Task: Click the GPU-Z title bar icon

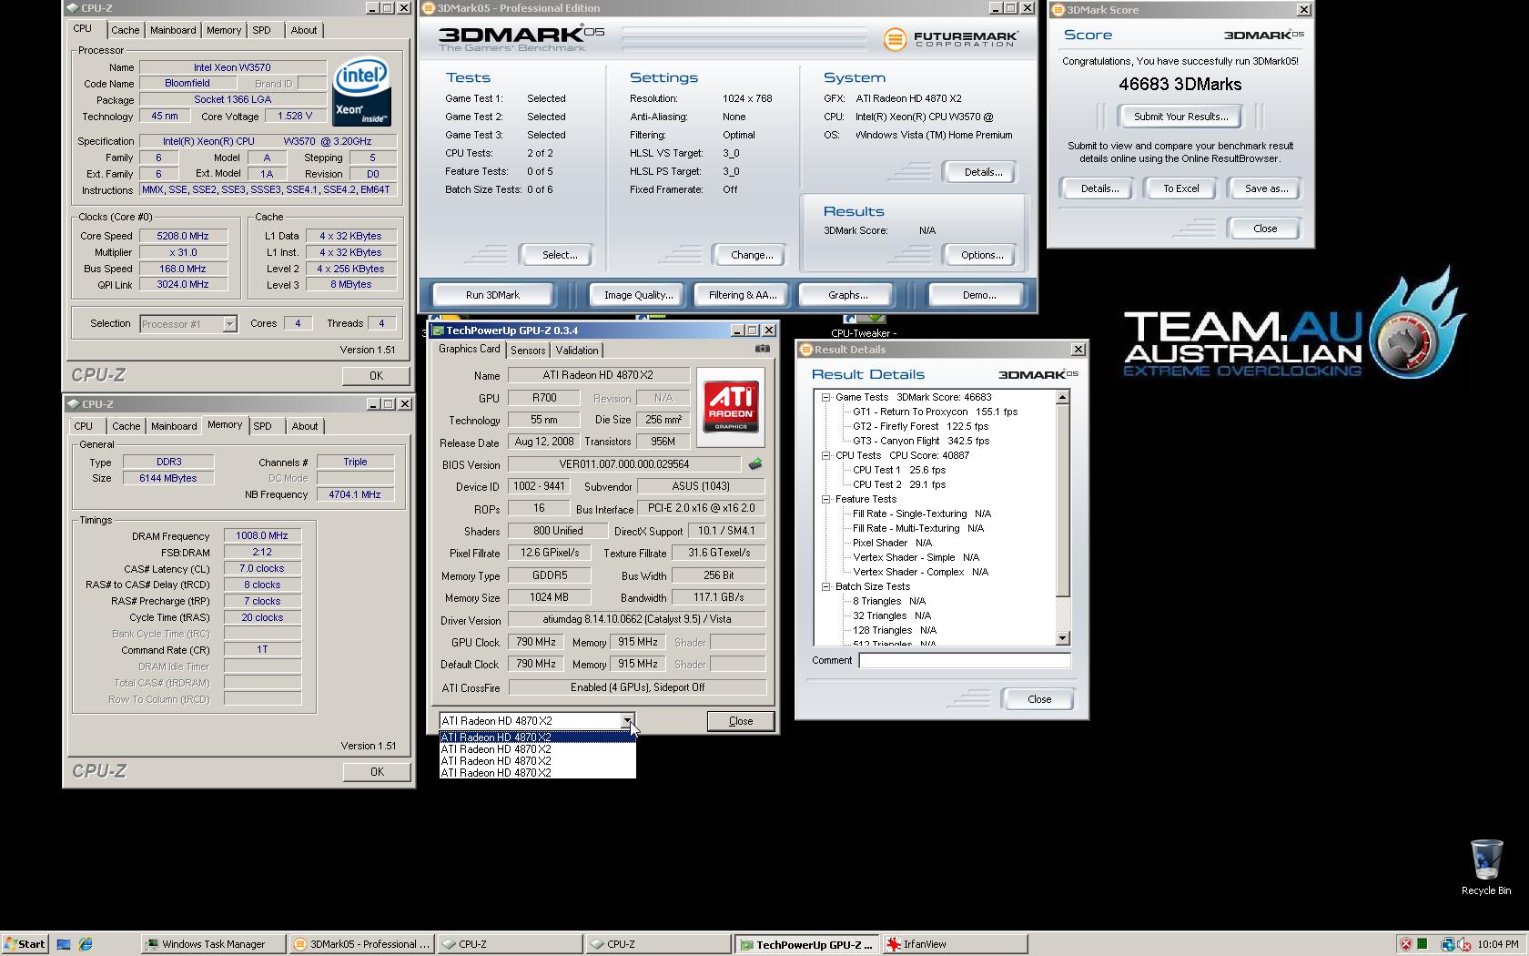Action: (438, 331)
